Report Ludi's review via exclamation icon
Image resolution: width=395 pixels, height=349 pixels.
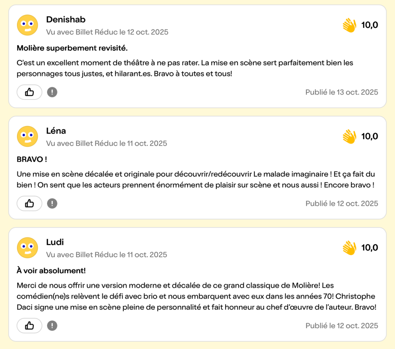pos(52,325)
